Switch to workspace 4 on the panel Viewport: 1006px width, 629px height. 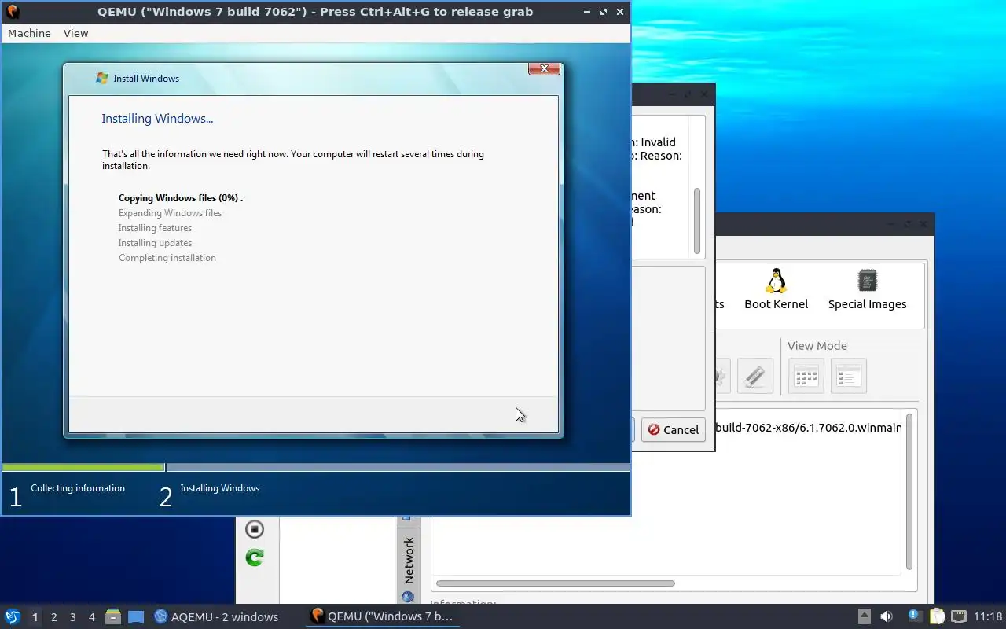[92, 617]
